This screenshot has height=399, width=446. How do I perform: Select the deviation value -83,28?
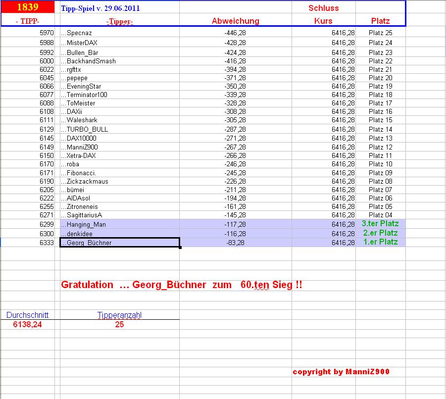tap(235, 243)
